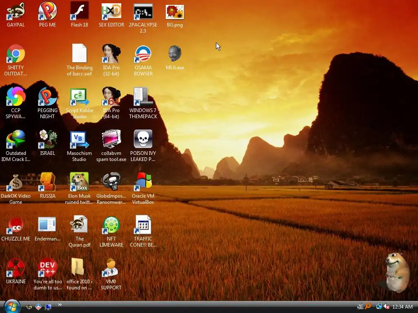
Task: Expand the Quick Launch overflow chevron
Action: 60,304
